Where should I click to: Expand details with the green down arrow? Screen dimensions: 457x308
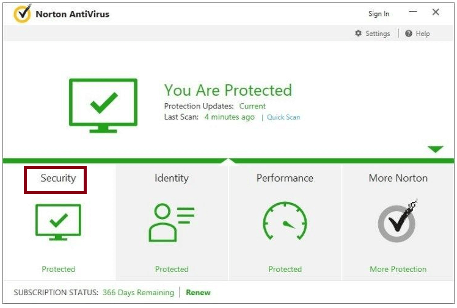click(436, 149)
